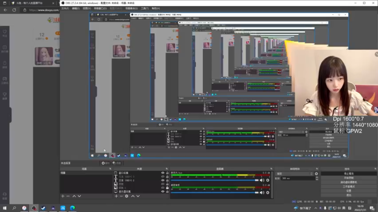Click site lock icon in address bar
Image resolution: width=378 pixels, height=212 pixels.
25,10
